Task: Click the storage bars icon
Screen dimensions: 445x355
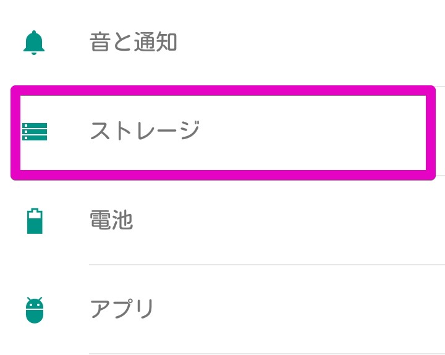Action: click(x=35, y=131)
